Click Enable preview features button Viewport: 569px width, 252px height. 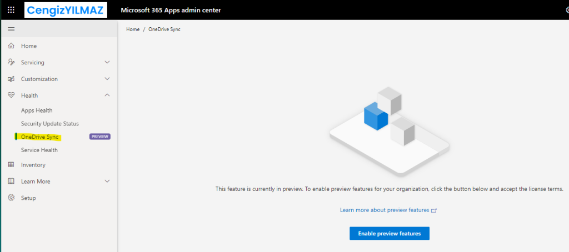[x=389, y=234]
